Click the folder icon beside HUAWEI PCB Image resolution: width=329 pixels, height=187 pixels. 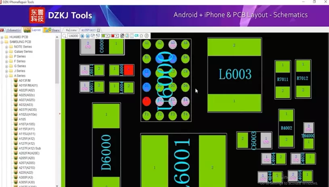[x=6, y=37]
